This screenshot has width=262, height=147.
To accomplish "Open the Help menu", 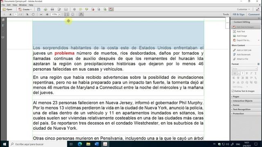I will [x=31, y=5].
